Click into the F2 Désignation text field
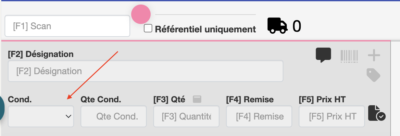The width and height of the screenshot is (400, 136). 145,71
